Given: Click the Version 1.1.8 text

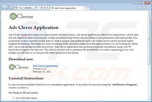Looking at the screenshot, I should [39, 69].
